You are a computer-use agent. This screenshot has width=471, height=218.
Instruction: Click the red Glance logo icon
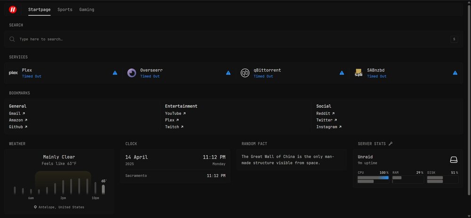13,9
